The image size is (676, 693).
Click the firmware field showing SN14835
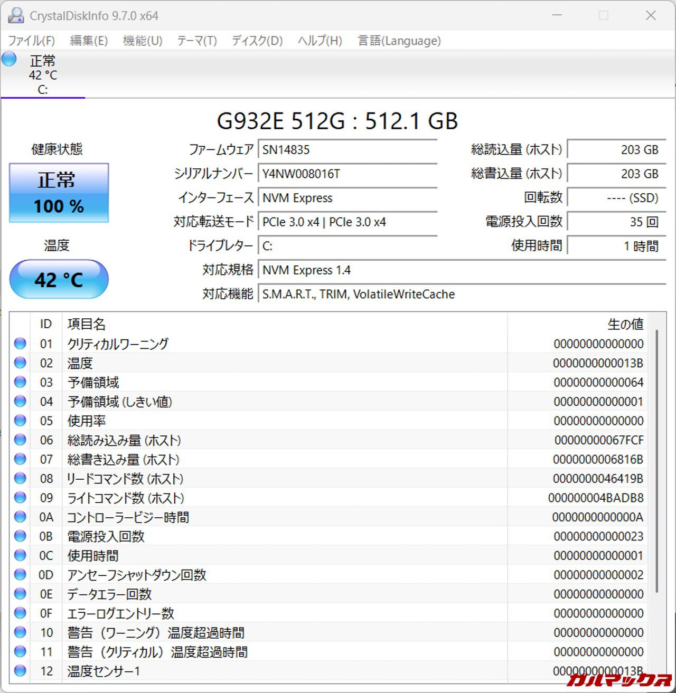click(347, 150)
